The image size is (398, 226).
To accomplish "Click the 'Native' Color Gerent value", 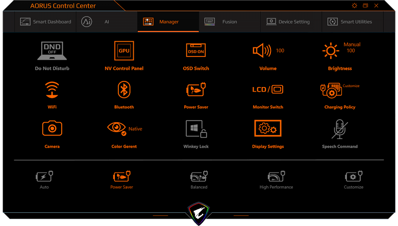I will point(135,129).
